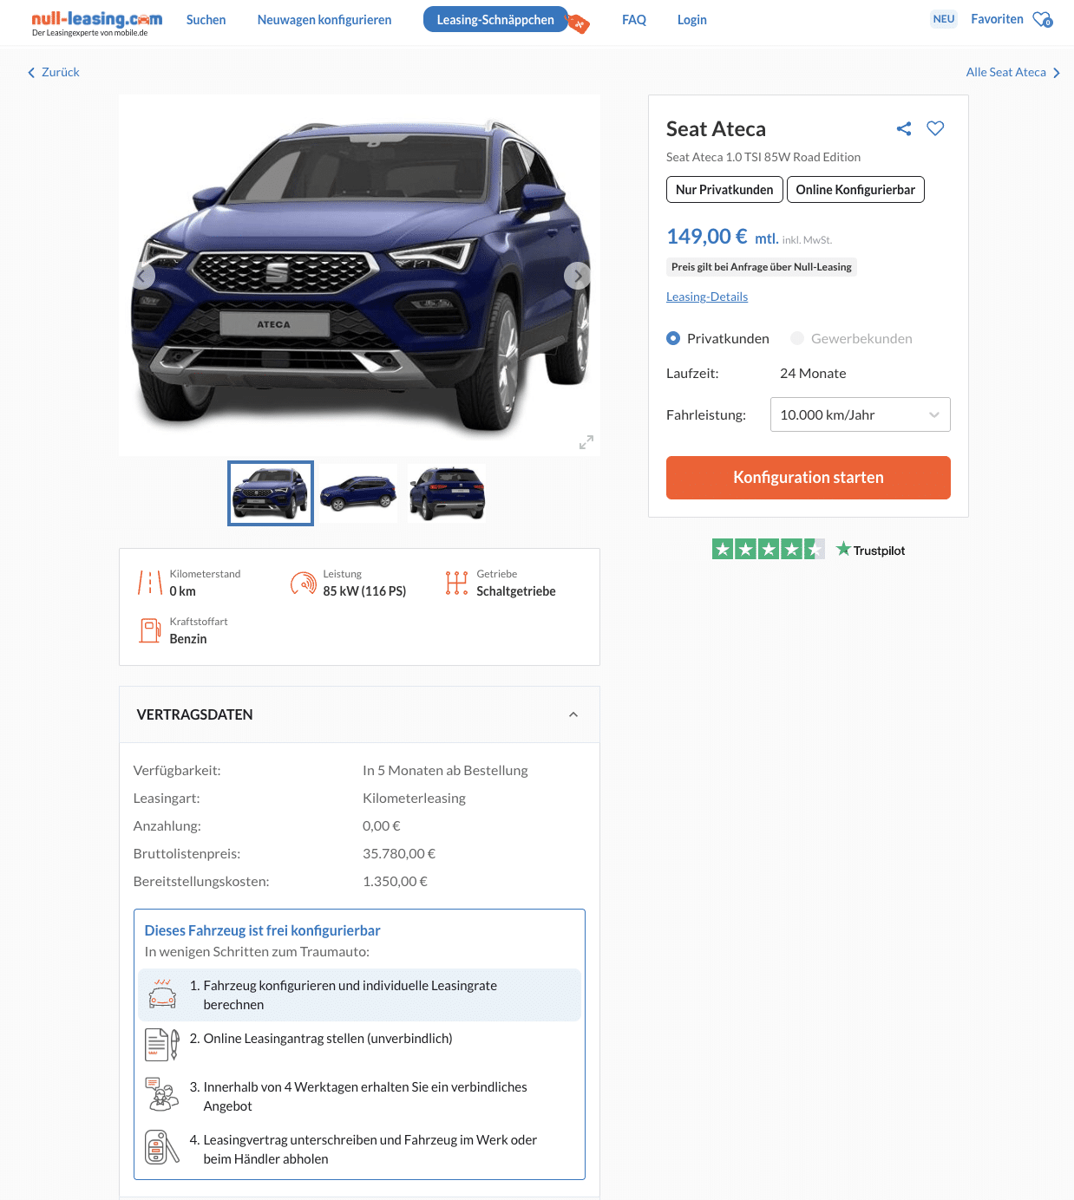The height and width of the screenshot is (1200, 1074).
Task: Click Konfiguration starten button
Action: [x=808, y=478]
